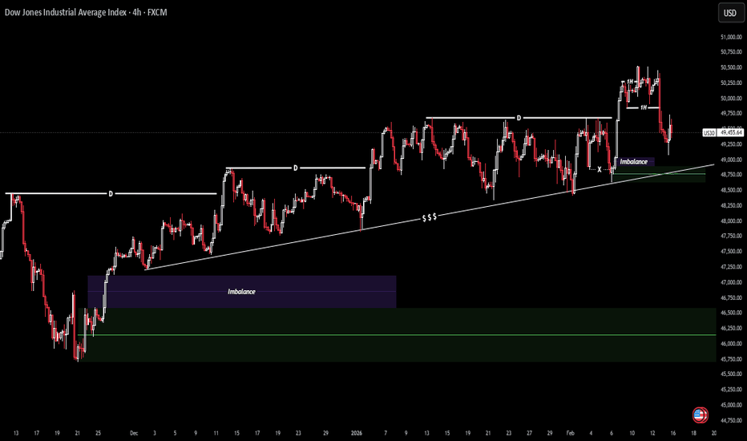Image resolution: width=747 pixels, height=441 pixels.
Task: Select the US30 symbol tag on price axis
Action: [709, 132]
